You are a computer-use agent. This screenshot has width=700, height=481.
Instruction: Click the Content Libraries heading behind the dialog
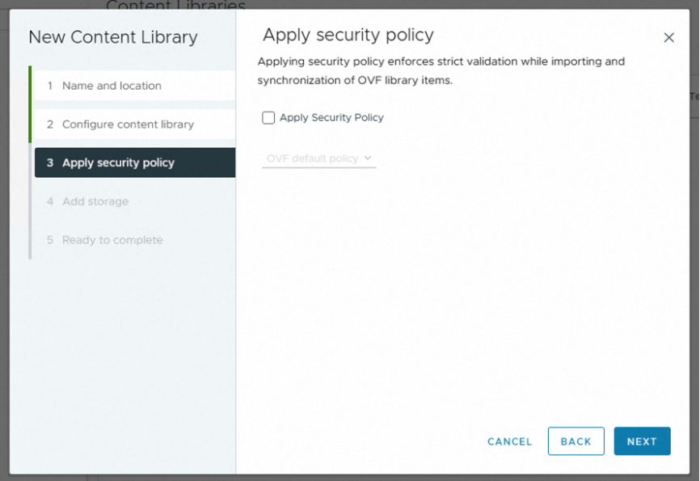[x=175, y=6]
